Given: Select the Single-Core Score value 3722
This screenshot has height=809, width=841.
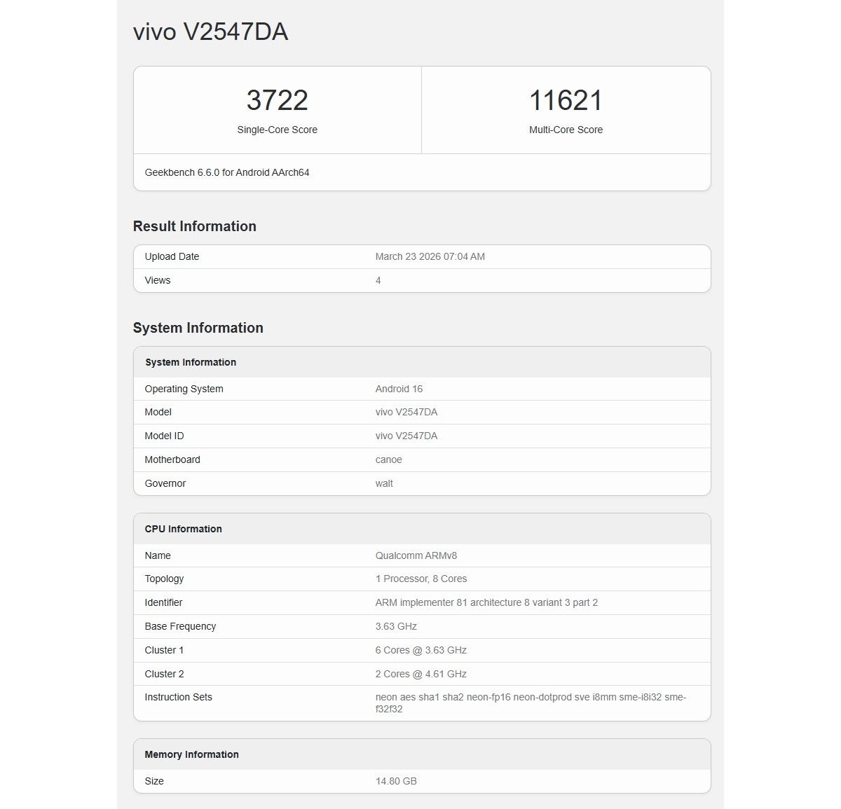Looking at the screenshot, I should point(278,101).
